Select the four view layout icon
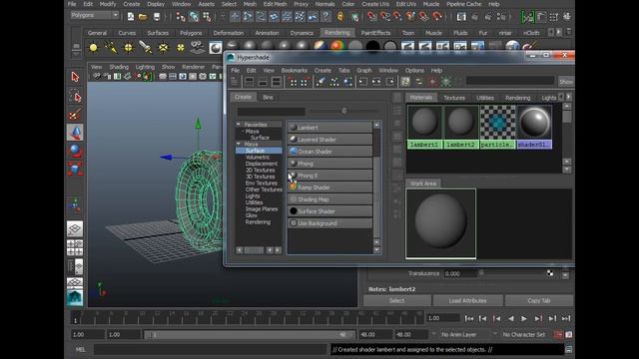The height and width of the screenshot is (359, 639). click(x=75, y=247)
